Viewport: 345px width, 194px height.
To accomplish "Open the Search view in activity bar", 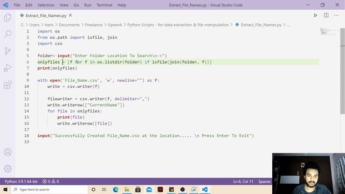I will click(8, 34).
